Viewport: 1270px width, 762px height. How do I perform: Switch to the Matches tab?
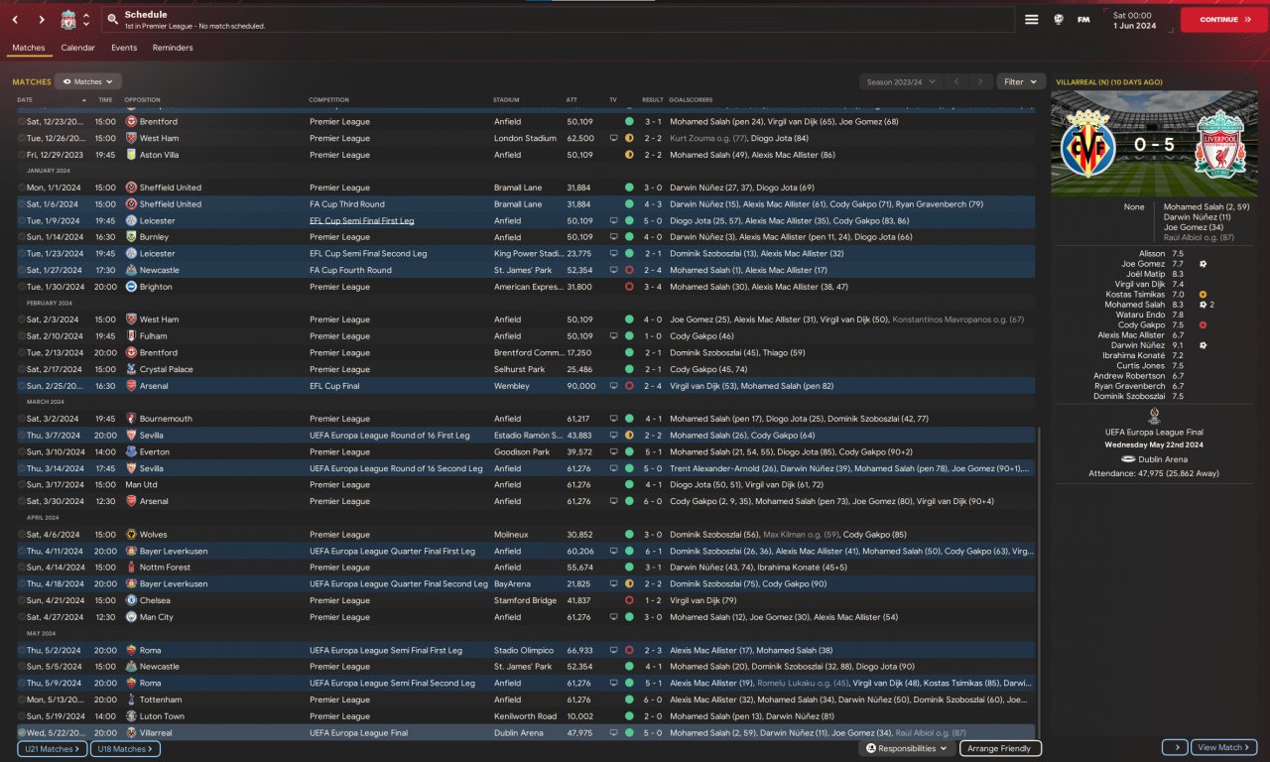[29, 48]
